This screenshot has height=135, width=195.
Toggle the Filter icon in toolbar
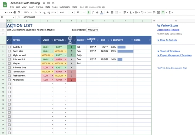pos(163,12)
